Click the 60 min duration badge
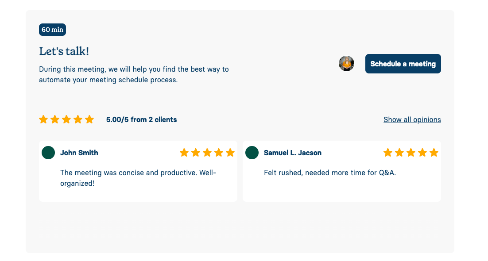Image resolution: width=488 pixels, height=261 pixels. (x=52, y=30)
